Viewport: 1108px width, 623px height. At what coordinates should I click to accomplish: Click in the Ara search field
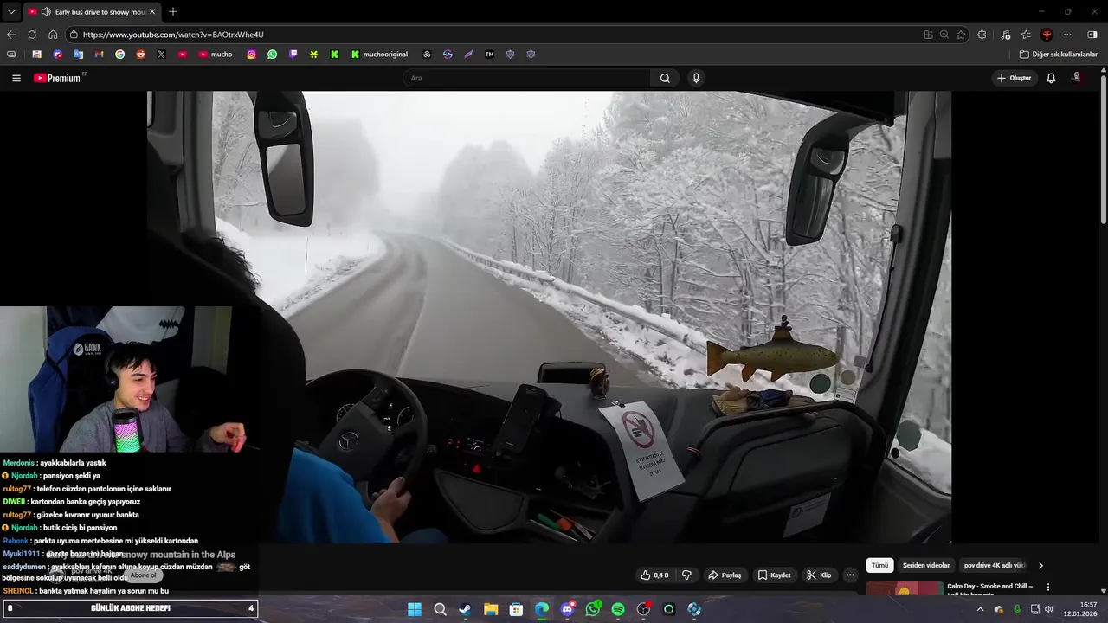[x=526, y=78]
